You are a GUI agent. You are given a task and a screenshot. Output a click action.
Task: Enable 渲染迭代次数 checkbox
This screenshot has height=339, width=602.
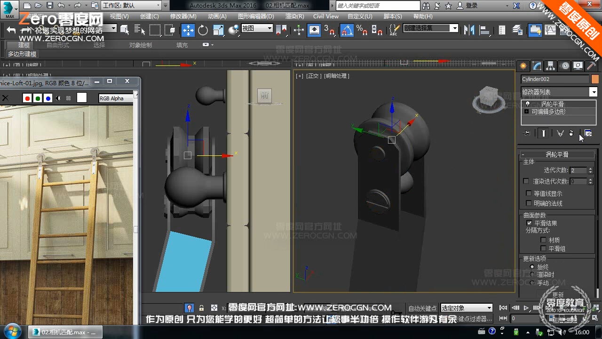coord(526,181)
